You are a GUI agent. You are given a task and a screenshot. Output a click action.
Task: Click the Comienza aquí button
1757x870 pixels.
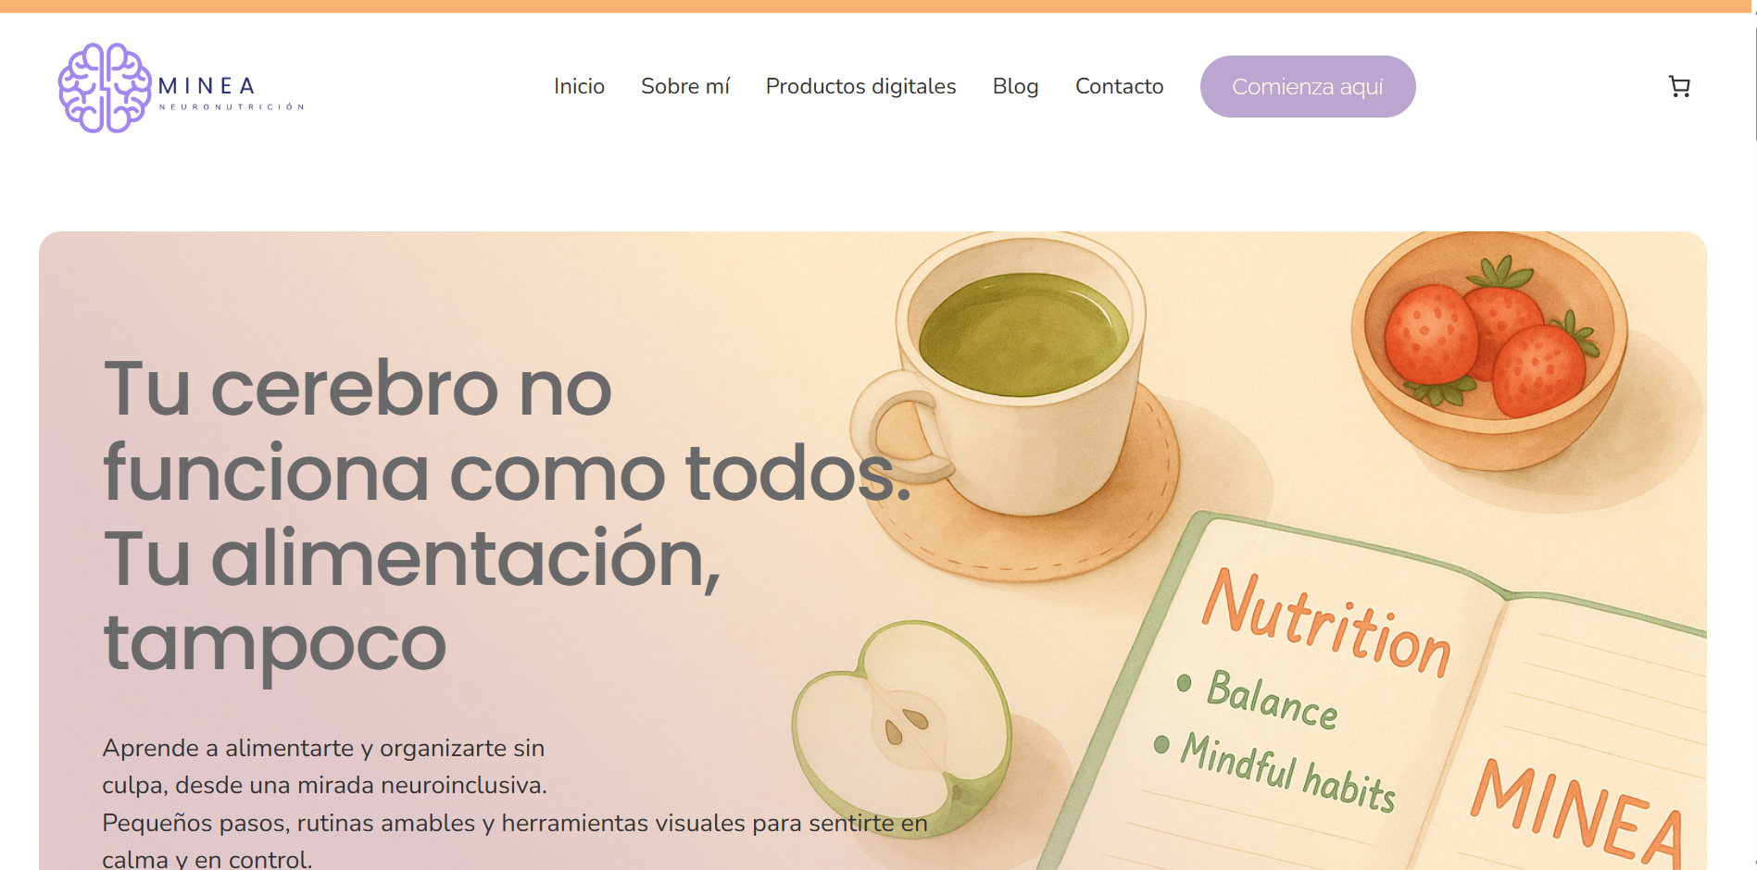coord(1308,86)
